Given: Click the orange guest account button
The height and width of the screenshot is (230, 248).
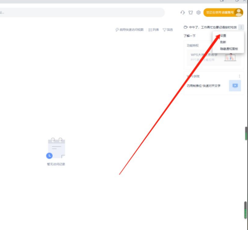Looking at the screenshot, I should (223, 12).
